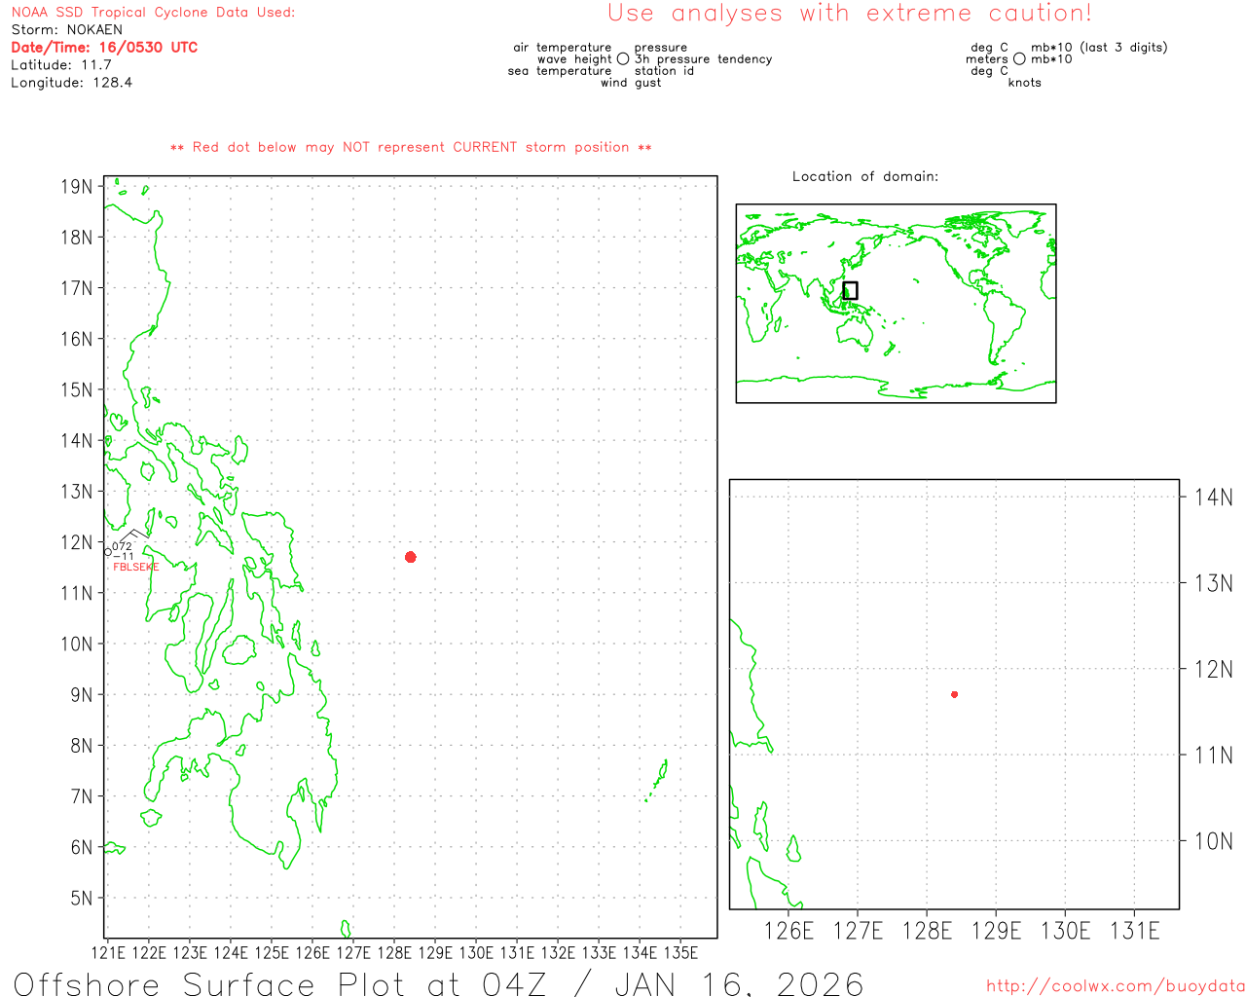This screenshot has width=1246, height=997.
Task: Click 'Use analyses with extreme caution!' heading
Action: (850, 14)
